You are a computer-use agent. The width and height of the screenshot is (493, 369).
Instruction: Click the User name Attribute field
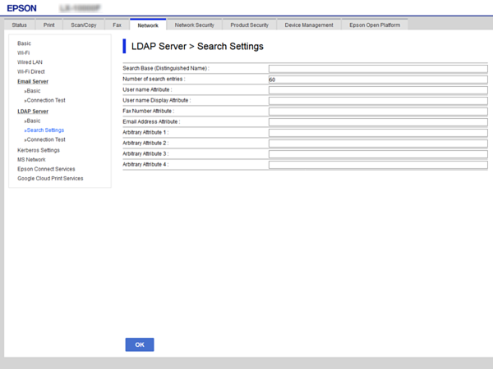coord(378,89)
